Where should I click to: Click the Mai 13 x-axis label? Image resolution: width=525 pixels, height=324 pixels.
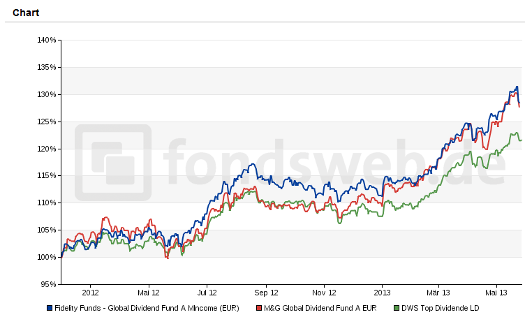coord(496,293)
